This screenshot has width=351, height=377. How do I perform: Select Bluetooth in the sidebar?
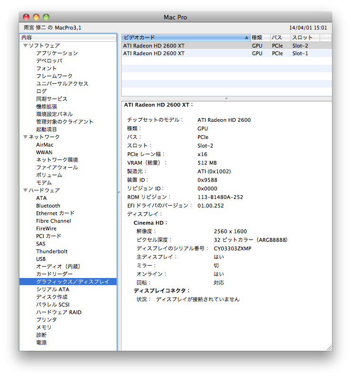pos(48,206)
